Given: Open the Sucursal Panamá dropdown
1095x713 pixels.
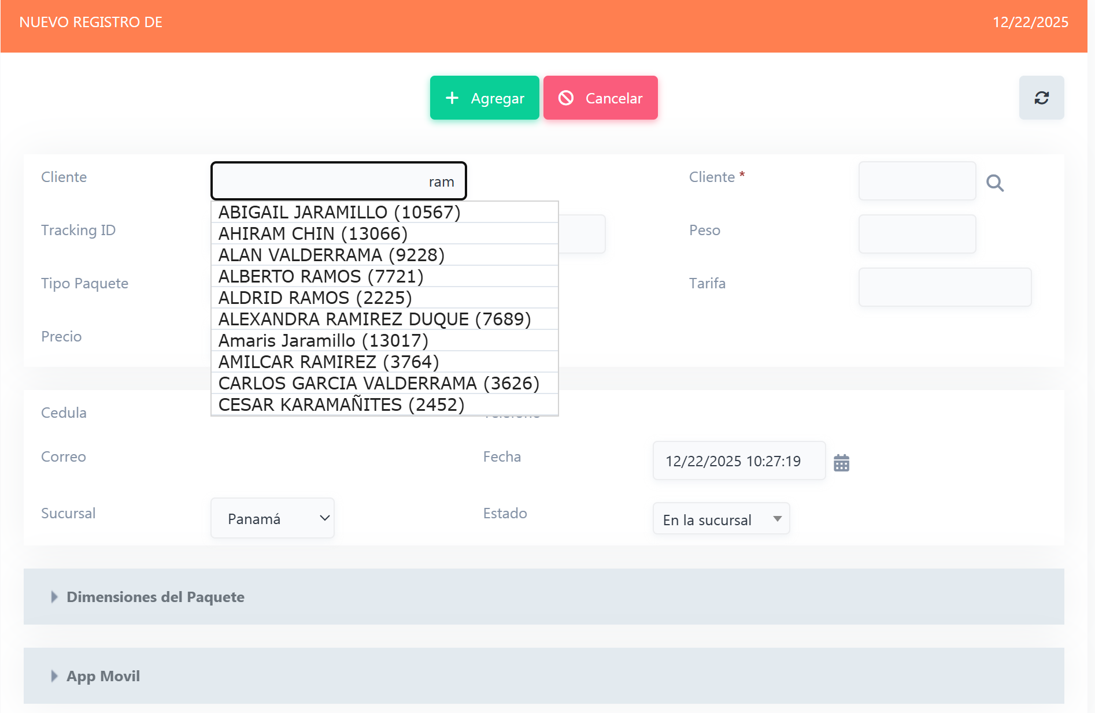Looking at the screenshot, I should [x=272, y=518].
